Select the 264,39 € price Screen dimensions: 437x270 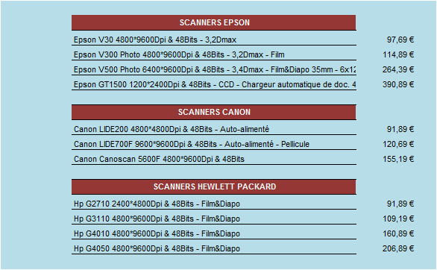(398, 69)
